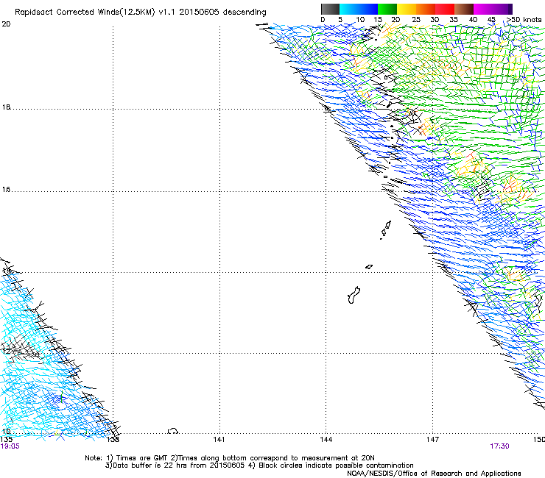This screenshot has height=478, width=545.
Task: Click the green 15-20 knots legend segment
Action: (x=387, y=9)
